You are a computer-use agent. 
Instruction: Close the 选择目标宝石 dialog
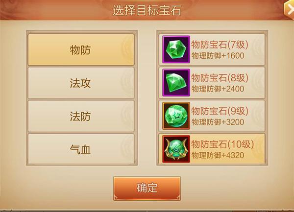coord(289,9)
